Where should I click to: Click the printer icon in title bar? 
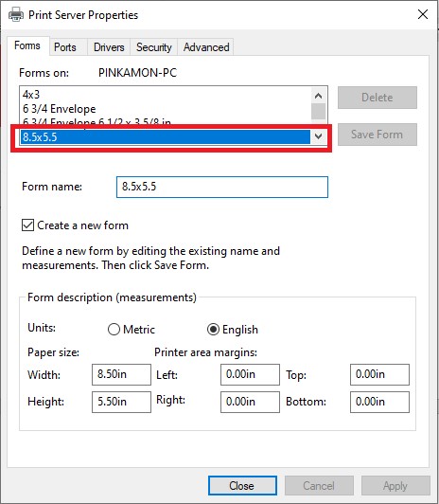coord(16,15)
